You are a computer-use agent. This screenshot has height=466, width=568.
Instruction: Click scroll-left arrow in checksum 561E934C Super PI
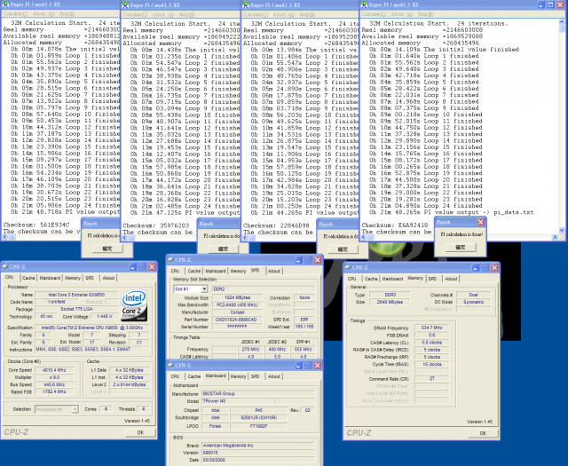coord(4,237)
